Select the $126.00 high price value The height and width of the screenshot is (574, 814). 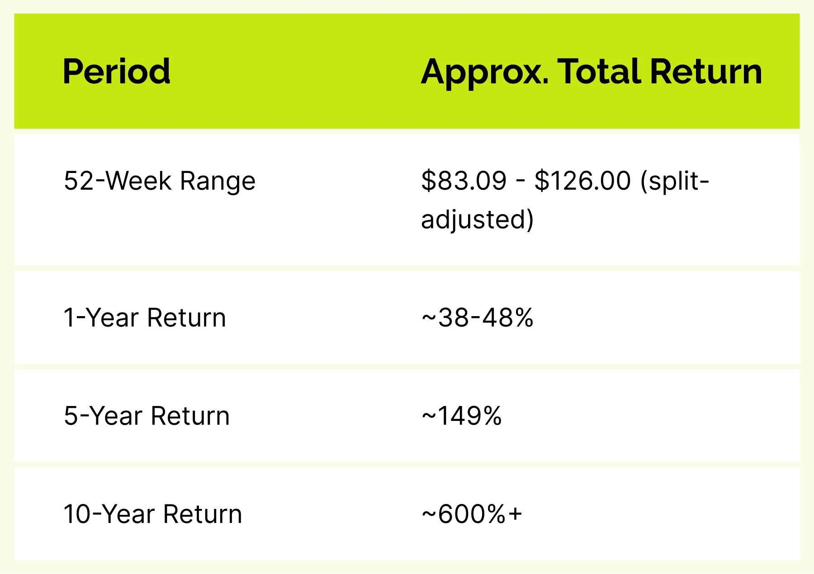(582, 181)
